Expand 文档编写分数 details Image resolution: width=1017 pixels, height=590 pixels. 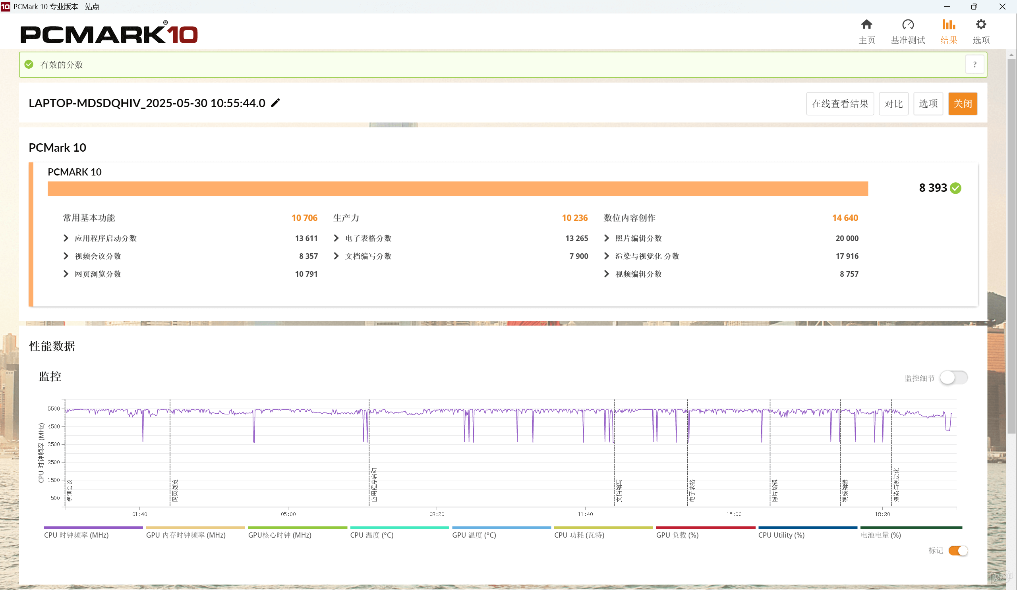tap(336, 256)
